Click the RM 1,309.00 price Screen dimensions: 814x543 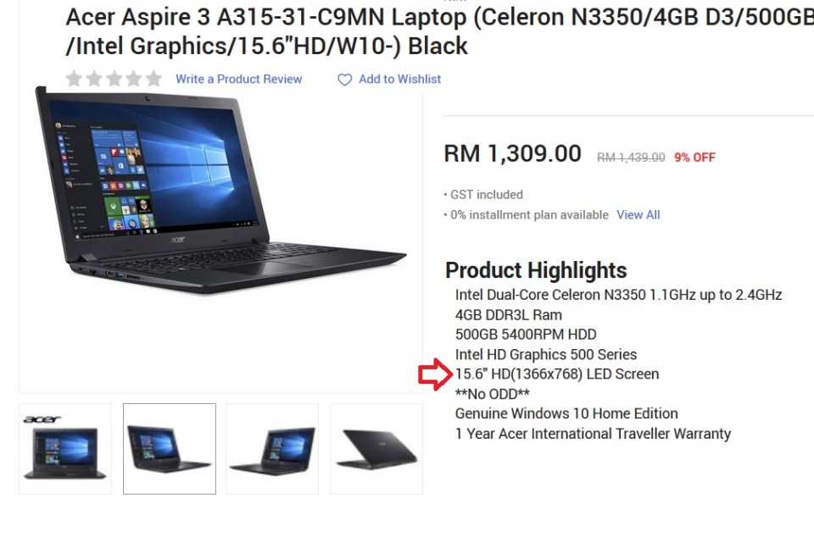[x=512, y=153]
